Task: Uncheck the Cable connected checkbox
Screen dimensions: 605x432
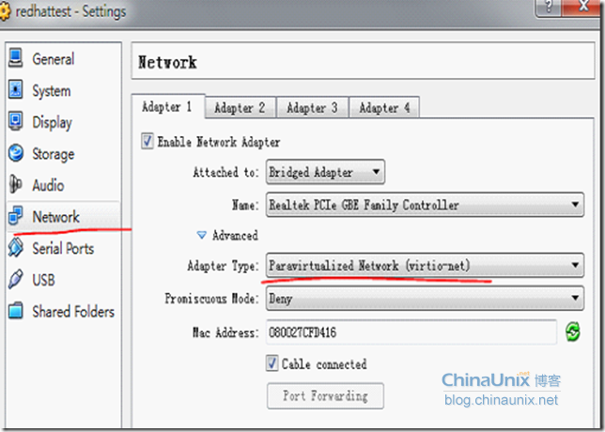Action: (x=271, y=363)
